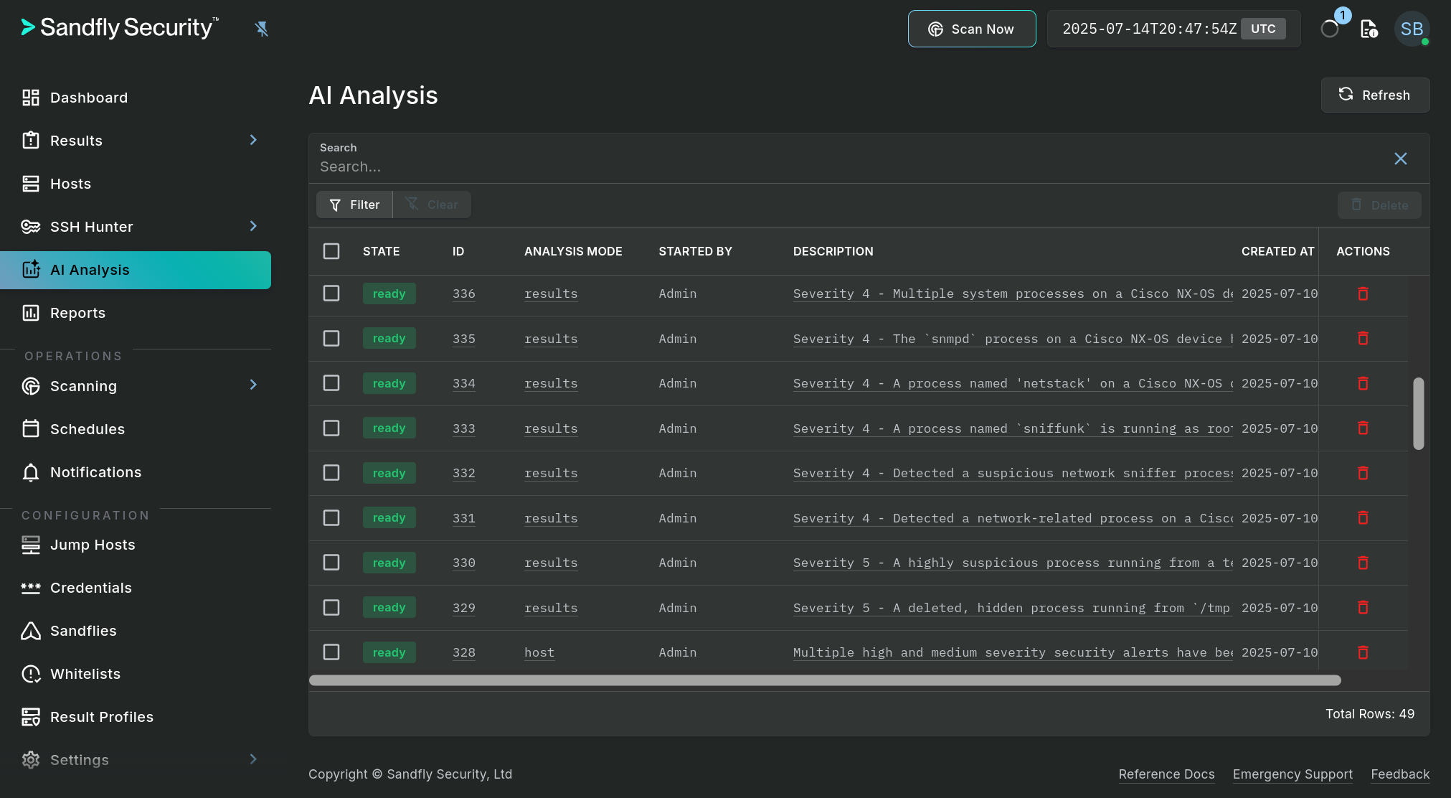Open Result Profiles configuration
The height and width of the screenshot is (798, 1451).
click(x=136, y=717)
